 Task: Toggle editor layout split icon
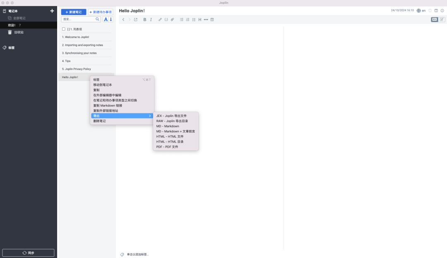tap(436, 10)
